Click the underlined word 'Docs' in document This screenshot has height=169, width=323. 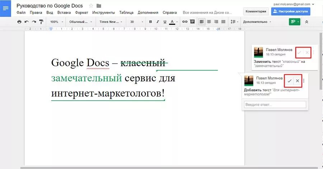[98, 63]
